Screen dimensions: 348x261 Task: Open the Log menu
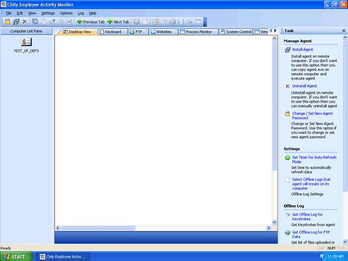tap(81, 13)
